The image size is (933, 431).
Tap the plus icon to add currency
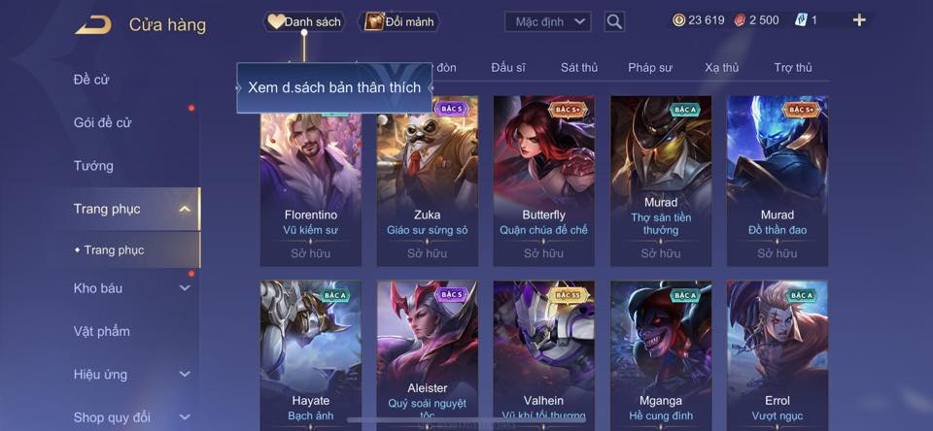(858, 20)
